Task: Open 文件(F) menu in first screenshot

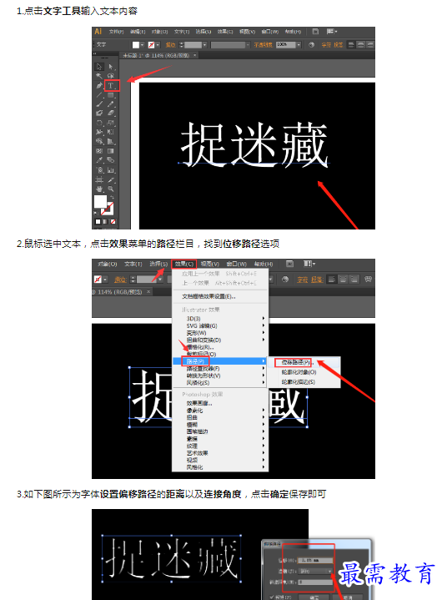Action: 116,32
